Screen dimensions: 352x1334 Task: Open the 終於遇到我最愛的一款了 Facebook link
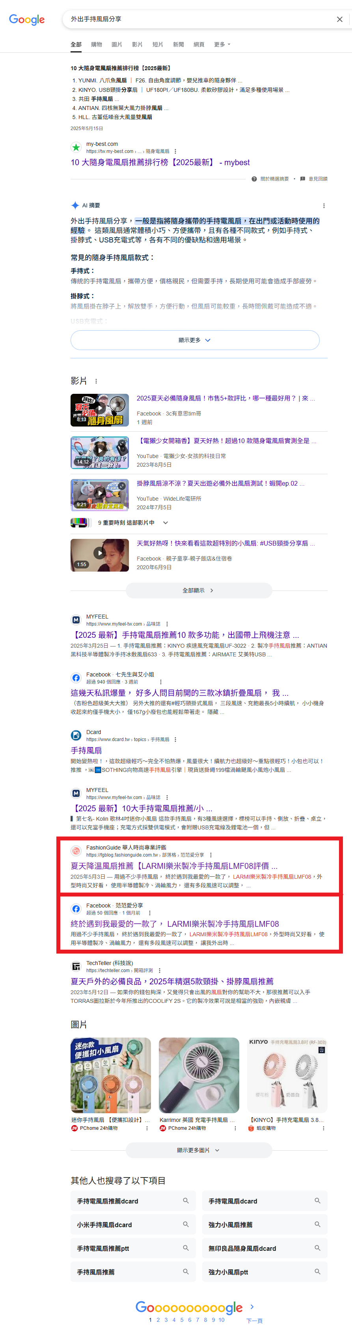pyautogui.click(x=175, y=924)
